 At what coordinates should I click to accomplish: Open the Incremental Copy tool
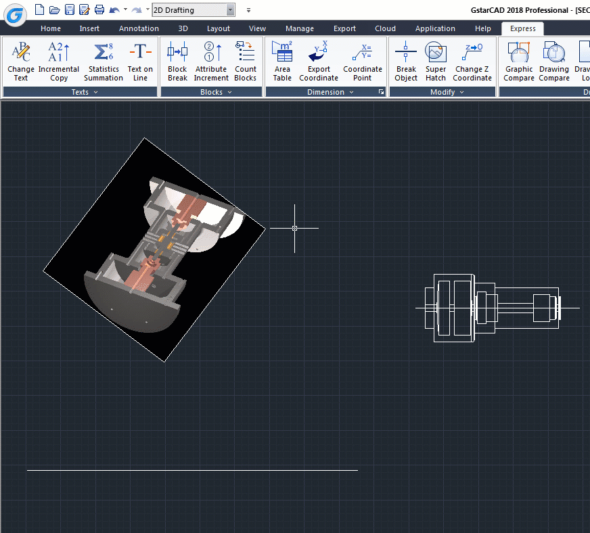tap(59, 61)
